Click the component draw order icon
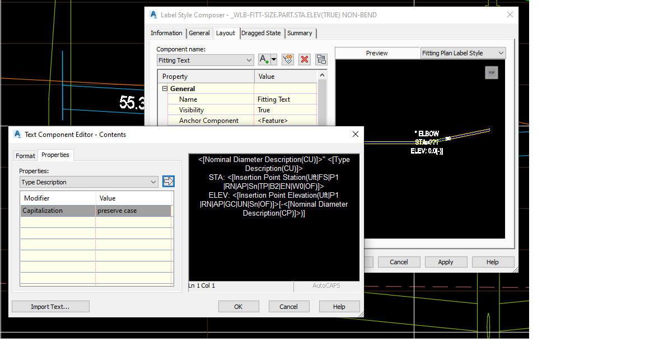This screenshot has width=645, height=362. click(x=321, y=60)
